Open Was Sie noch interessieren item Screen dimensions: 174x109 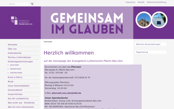[21, 107]
